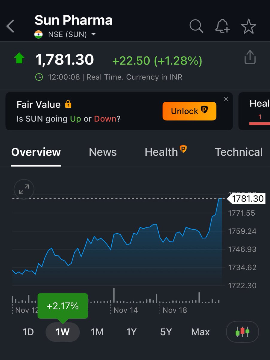Toggle the watchlist star icon
This screenshot has width=270, height=360.
click(x=248, y=26)
